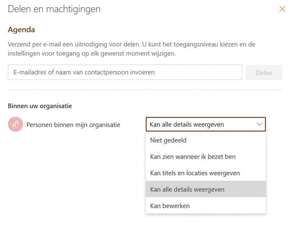Click the horizontal divider below the email field

pyautogui.click(x=145, y=89)
